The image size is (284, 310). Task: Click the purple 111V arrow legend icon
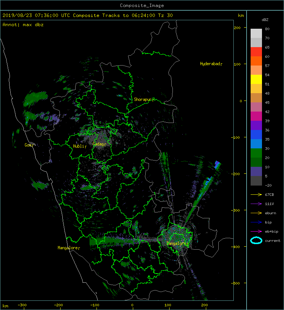coord(256,204)
